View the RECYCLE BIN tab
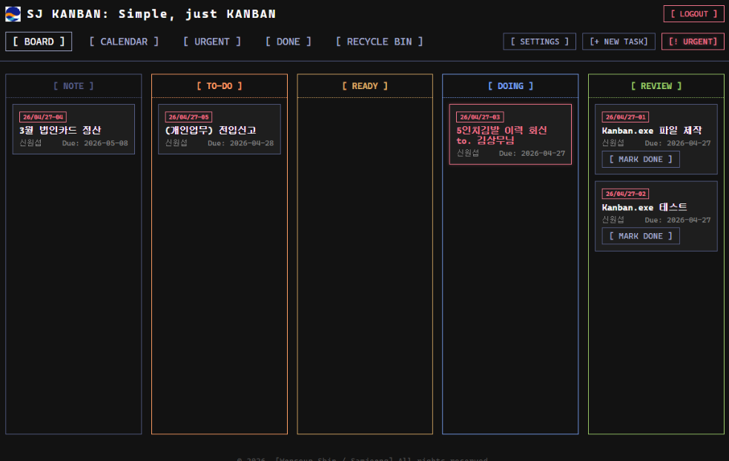This screenshot has height=461, width=729. (x=379, y=42)
